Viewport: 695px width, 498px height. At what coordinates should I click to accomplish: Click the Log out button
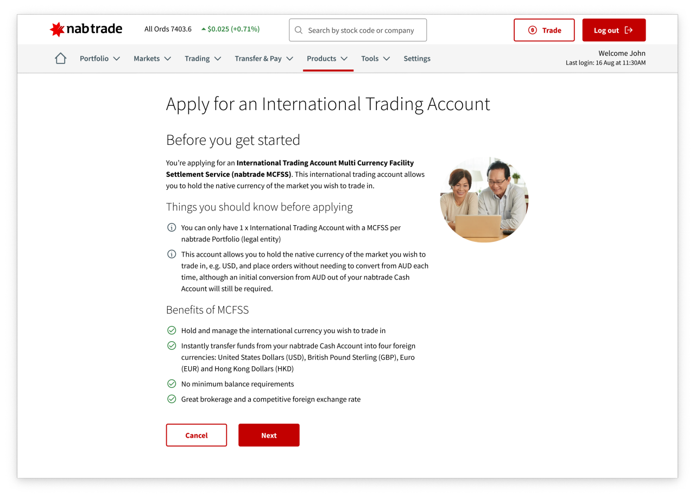pyautogui.click(x=614, y=30)
